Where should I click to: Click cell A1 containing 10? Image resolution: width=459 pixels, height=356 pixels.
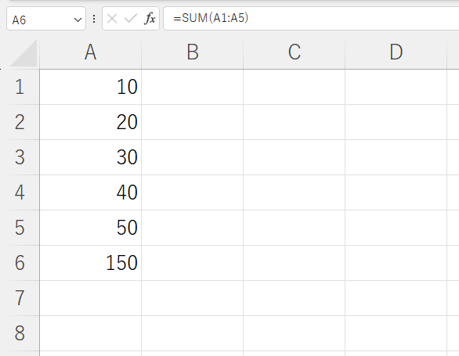(x=90, y=87)
